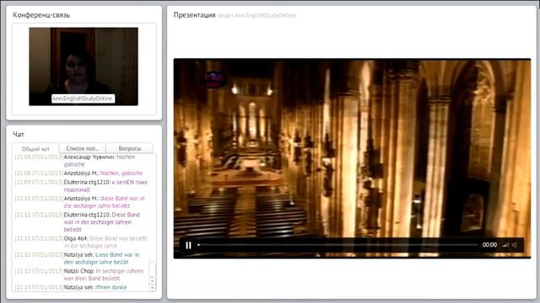
Task: Click the Чат panel title
Action: point(19,135)
